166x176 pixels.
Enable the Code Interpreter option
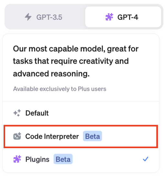coord(81,137)
